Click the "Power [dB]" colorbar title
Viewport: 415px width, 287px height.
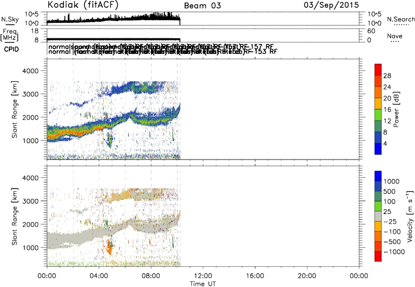tap(396, 109)
